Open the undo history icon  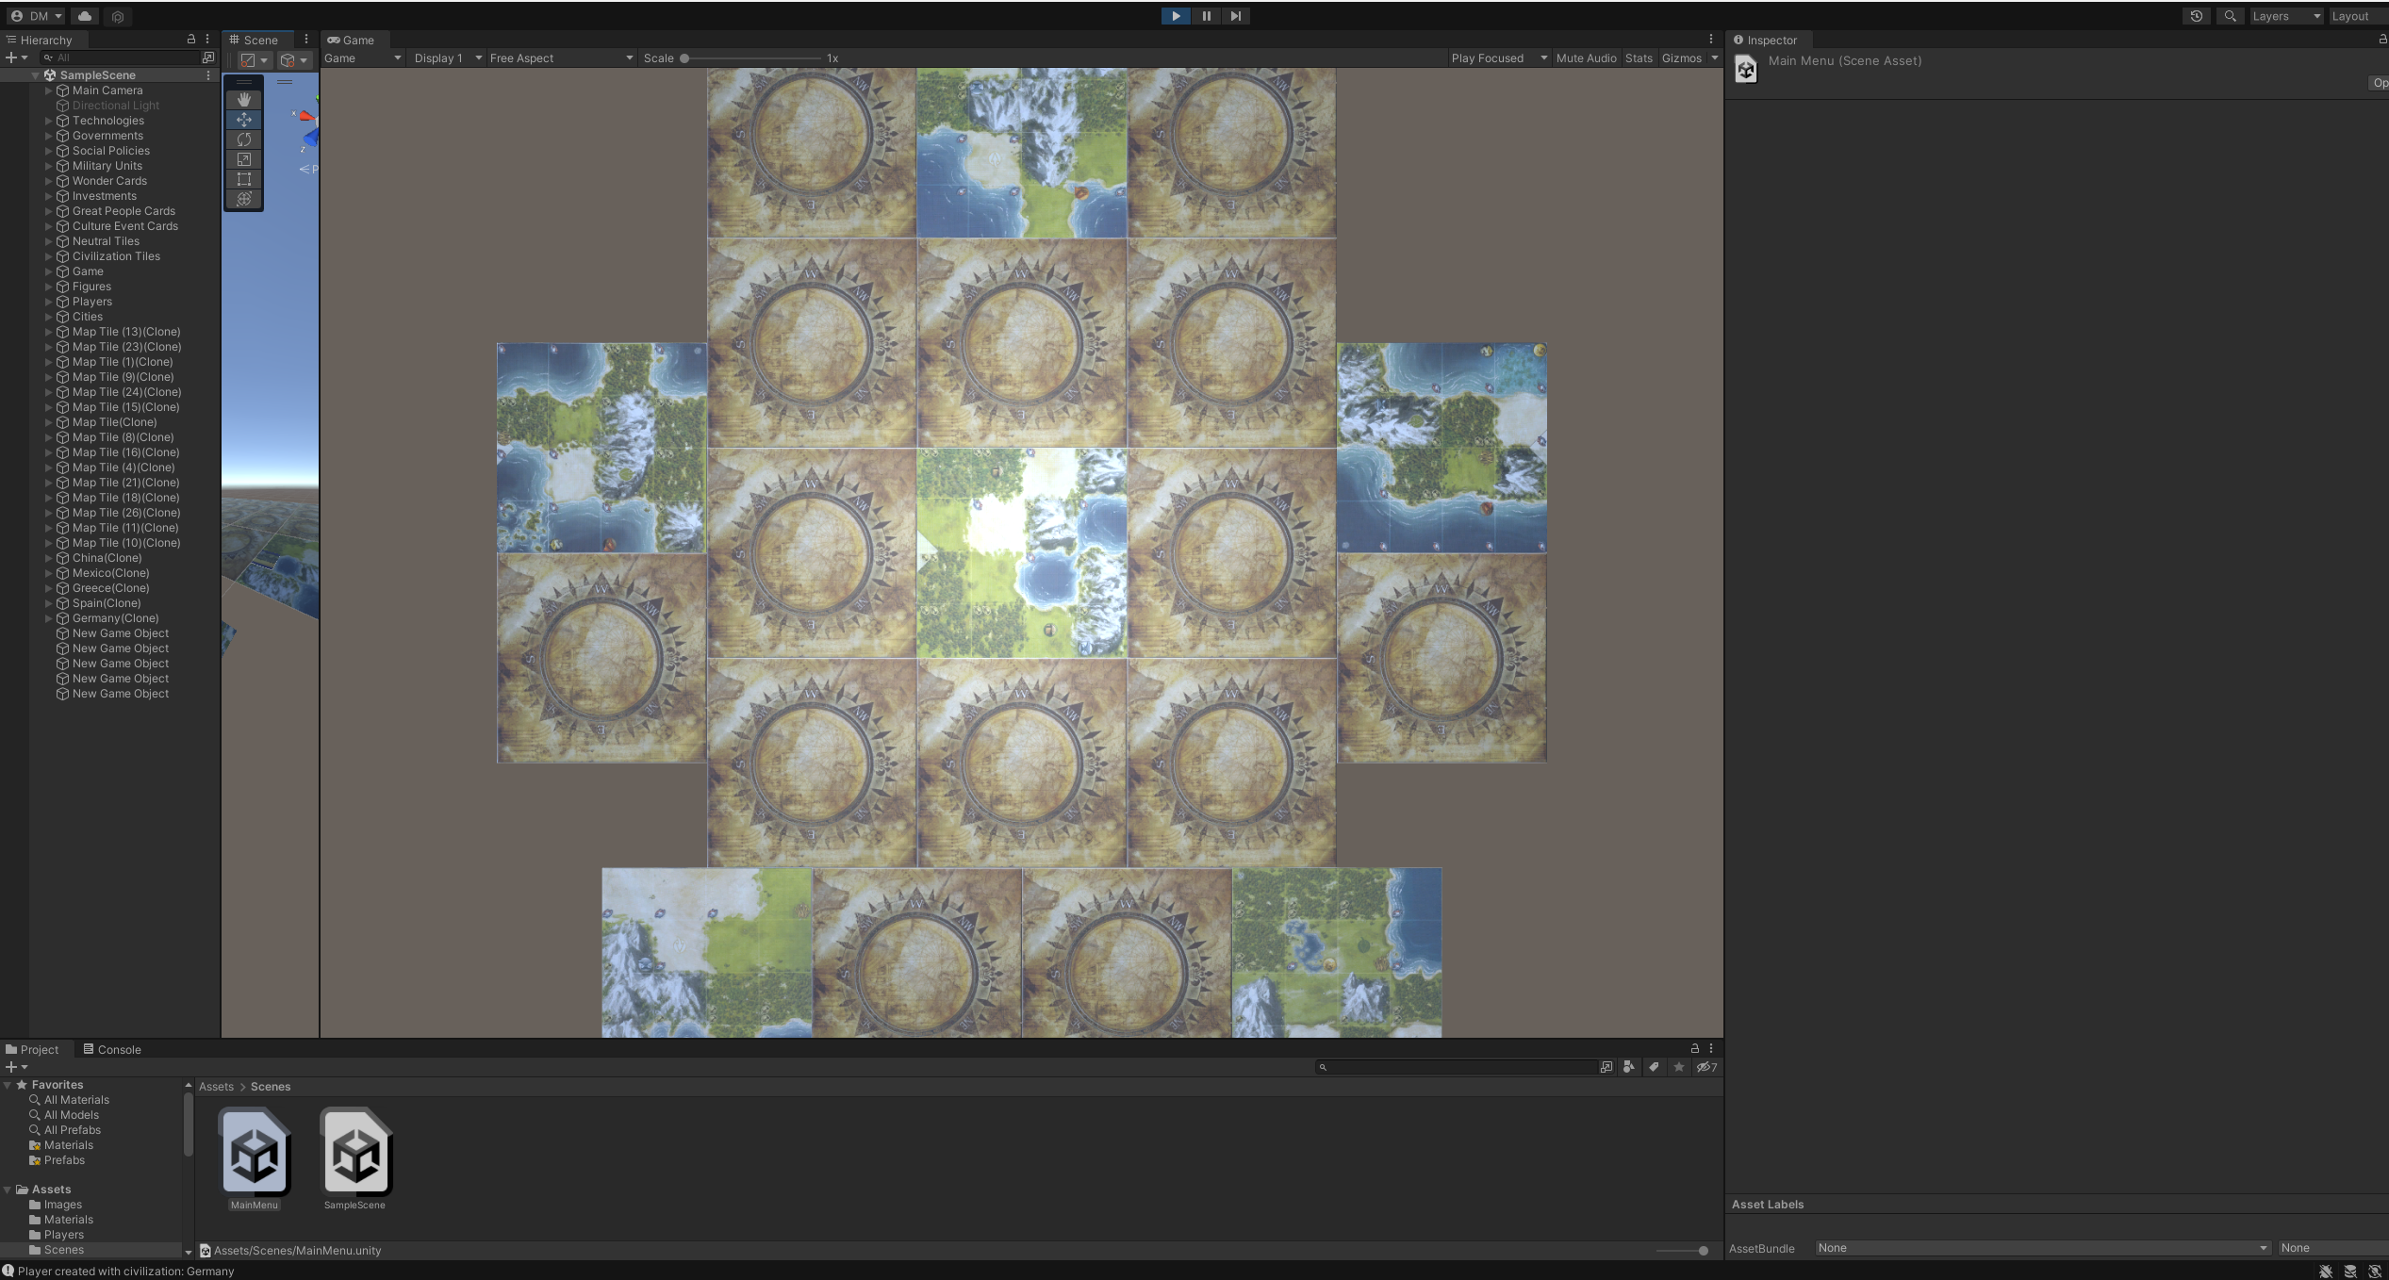[x=2196, y=16]
